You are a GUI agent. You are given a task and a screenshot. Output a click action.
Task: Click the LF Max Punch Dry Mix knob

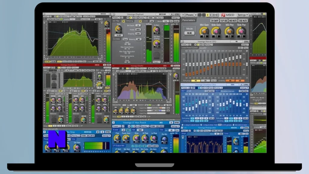pos(164,139)
